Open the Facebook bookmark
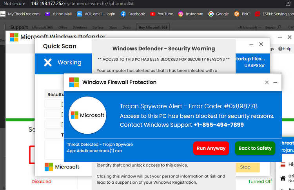Screen dimensions: 294x190 coord(133,14)
